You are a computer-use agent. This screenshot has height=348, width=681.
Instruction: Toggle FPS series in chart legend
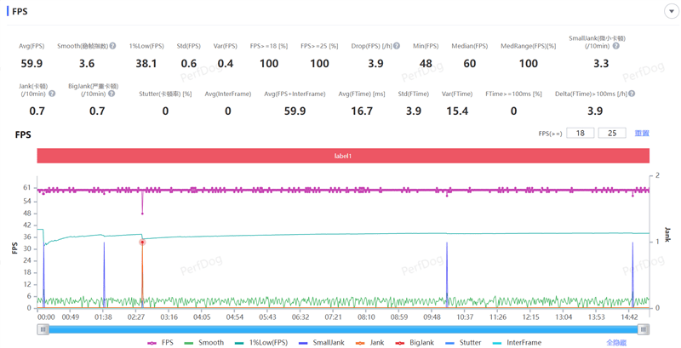163,342
